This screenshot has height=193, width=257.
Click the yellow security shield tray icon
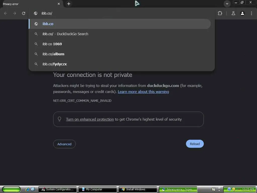pos(234,189)
